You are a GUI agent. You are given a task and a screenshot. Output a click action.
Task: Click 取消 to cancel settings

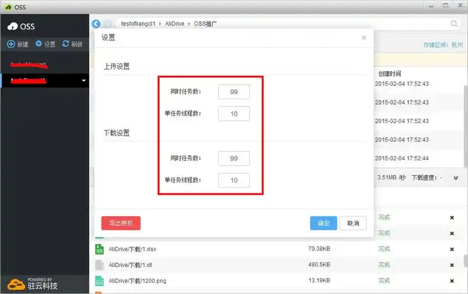tap(353, 223)
